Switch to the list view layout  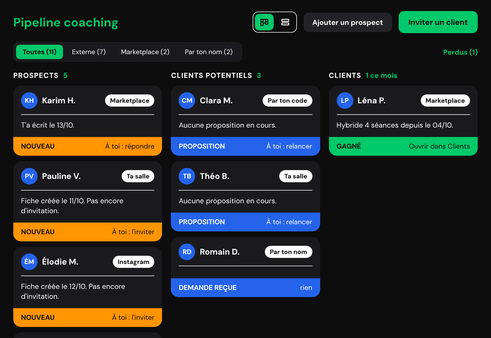(x=285, y=22)
